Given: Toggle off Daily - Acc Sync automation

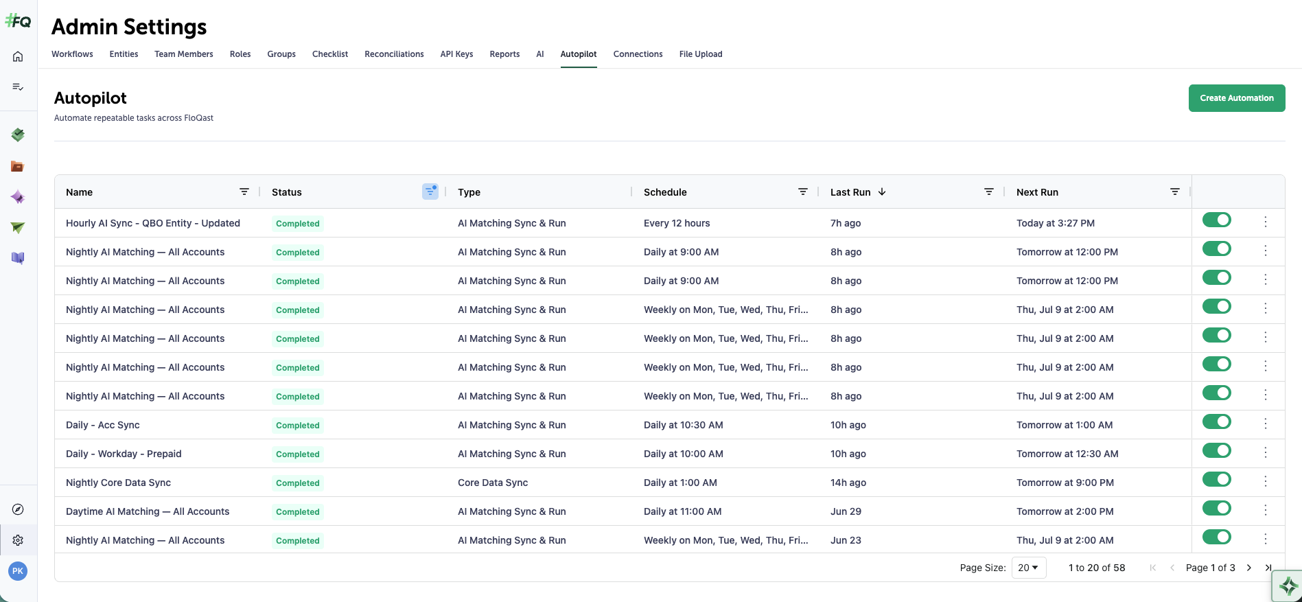Looking at the screenshot, I should pos(1216,421).
